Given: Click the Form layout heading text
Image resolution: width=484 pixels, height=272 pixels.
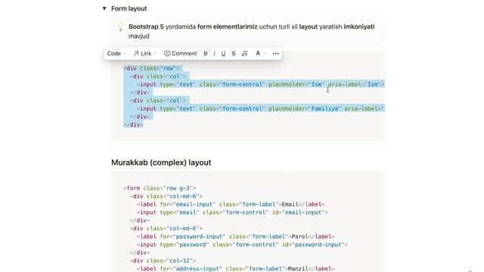Looking at the screenshot, I should 129,8.
